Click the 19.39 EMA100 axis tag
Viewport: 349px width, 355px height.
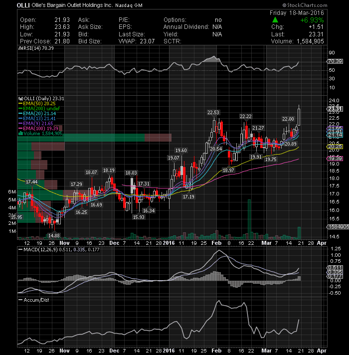[335, 159]
